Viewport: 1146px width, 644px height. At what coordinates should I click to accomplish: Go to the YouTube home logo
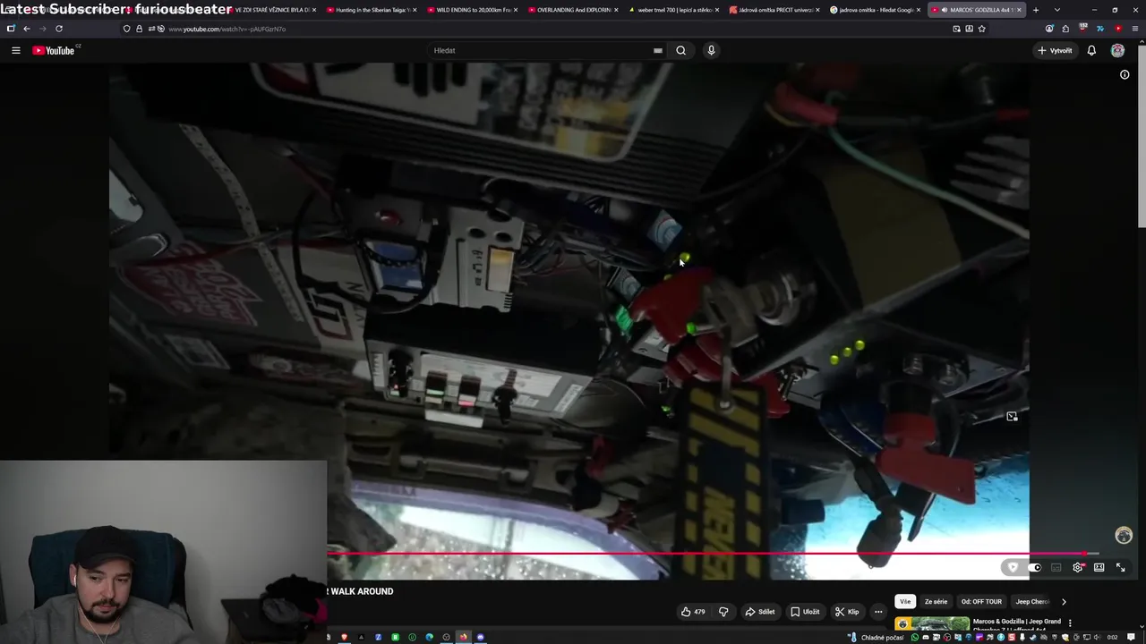(x=56, y=50)
